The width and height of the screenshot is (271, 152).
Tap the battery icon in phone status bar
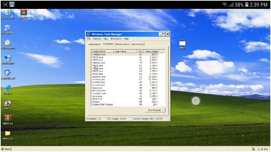tap(246, 5)
